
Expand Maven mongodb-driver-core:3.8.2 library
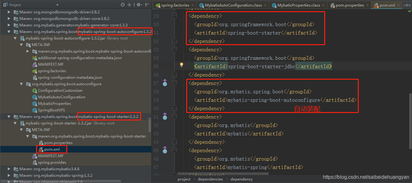9,19
